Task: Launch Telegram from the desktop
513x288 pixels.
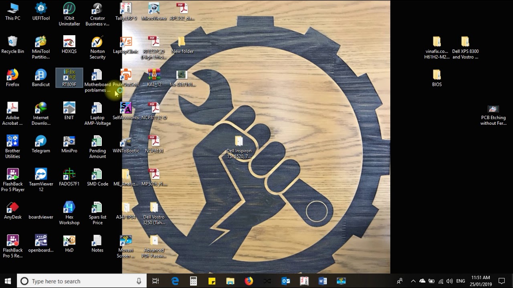Action: tap(41, 144)
